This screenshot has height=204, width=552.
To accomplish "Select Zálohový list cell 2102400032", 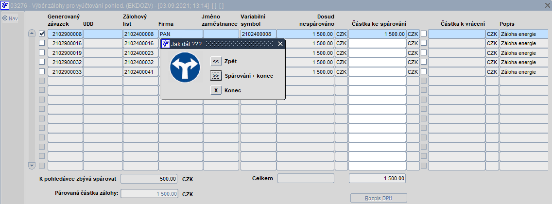I will [140, 62].
